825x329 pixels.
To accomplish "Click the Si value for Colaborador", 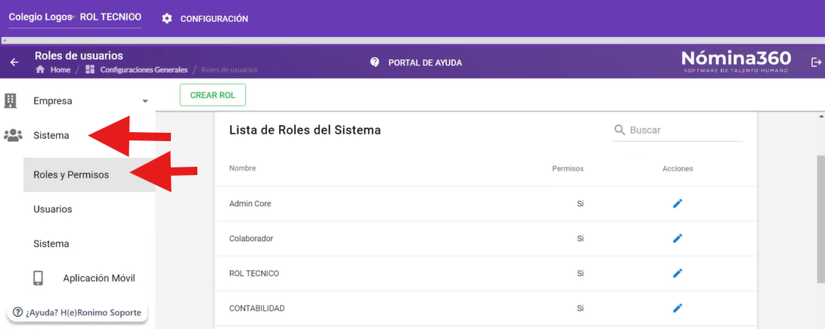I will point(580,238).
